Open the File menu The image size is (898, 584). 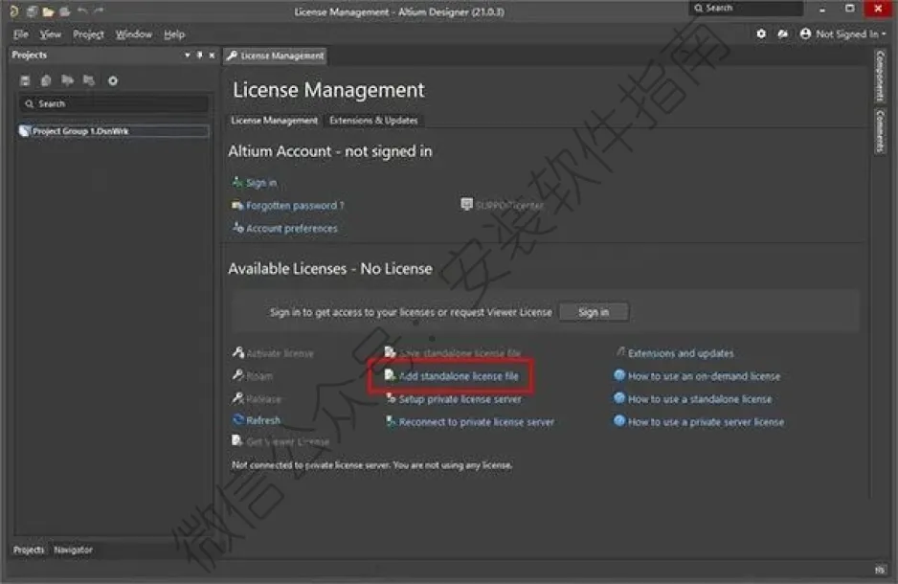click(21, 34)
